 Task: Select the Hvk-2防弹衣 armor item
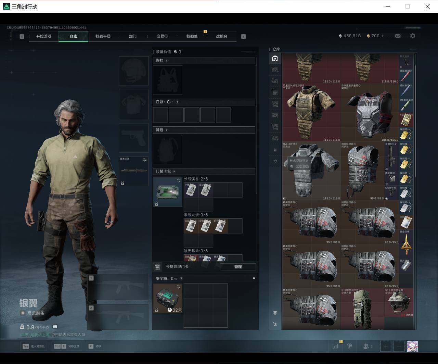click(x=311, y=171)
